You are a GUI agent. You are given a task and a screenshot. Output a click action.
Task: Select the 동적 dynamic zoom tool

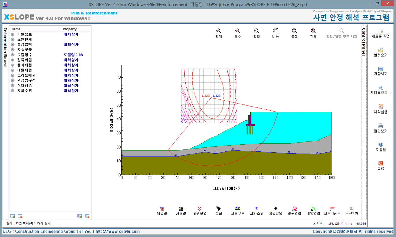(x=294, y=33)
